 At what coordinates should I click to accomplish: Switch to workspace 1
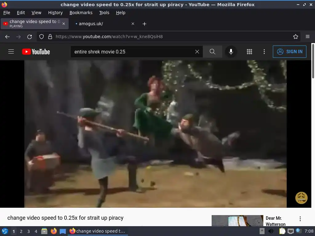[x=14, y=231]
